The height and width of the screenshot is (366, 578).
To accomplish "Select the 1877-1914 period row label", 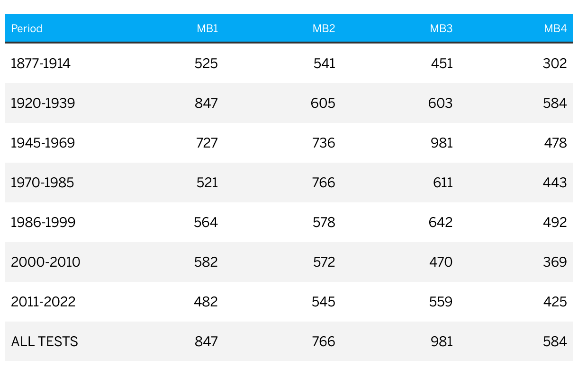I will click(41, 63).
